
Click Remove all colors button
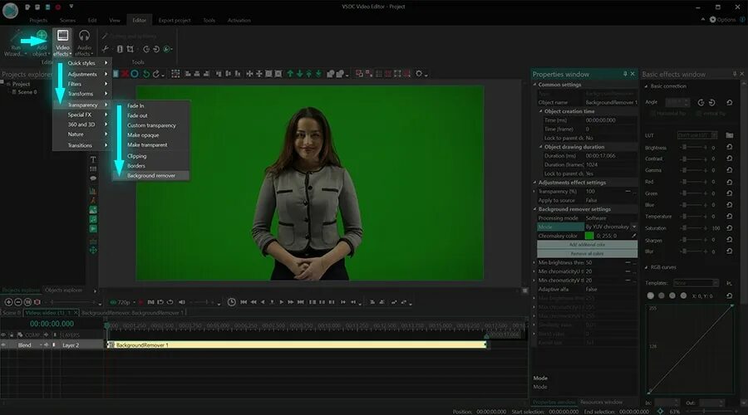click(587, 253)
